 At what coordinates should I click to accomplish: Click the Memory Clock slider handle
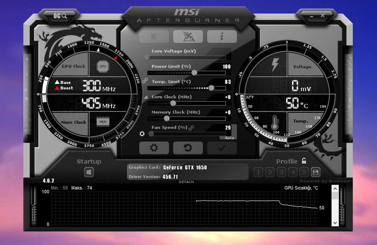pyautogui.click(x=166, y=119)
